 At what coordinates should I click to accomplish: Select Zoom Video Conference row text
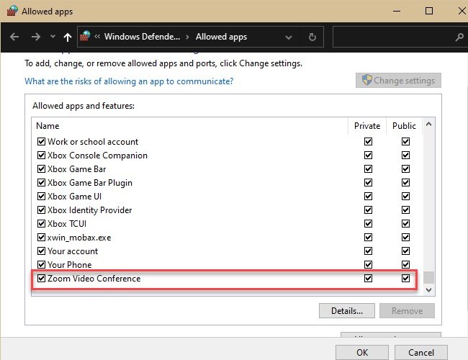(94, 279)
